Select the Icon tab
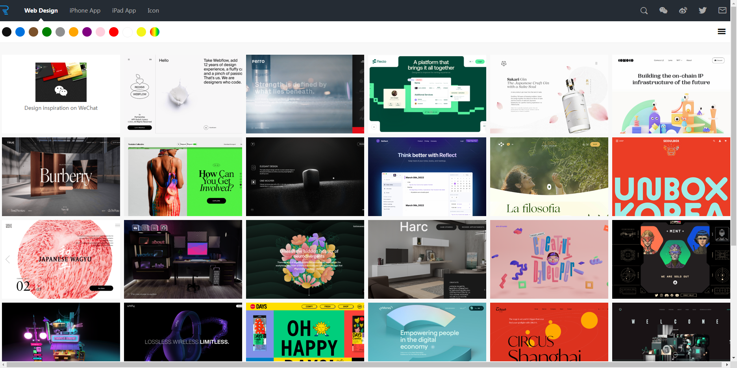This screenshot has height=368, width=737. click(153, 11)
